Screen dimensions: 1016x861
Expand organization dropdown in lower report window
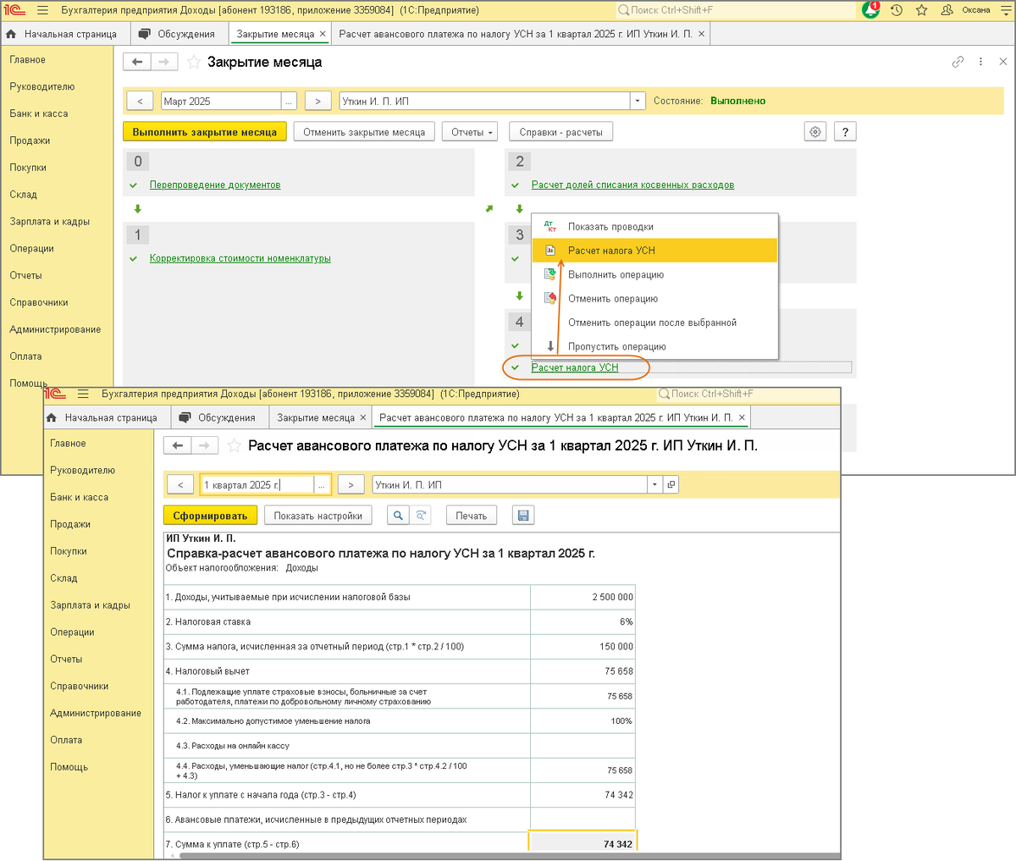pyautogui.click(x=654, y=485)
